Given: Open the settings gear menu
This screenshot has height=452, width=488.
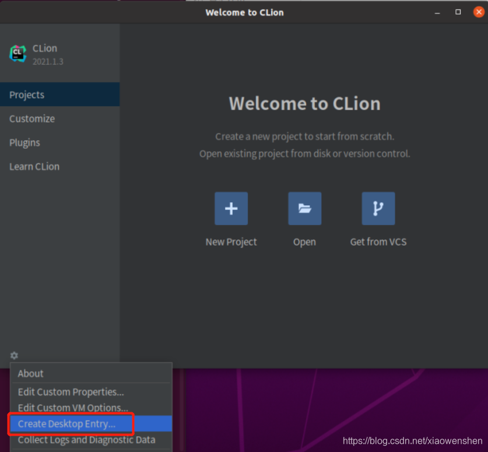Looking at the screenshot, I should pos(15,355).
